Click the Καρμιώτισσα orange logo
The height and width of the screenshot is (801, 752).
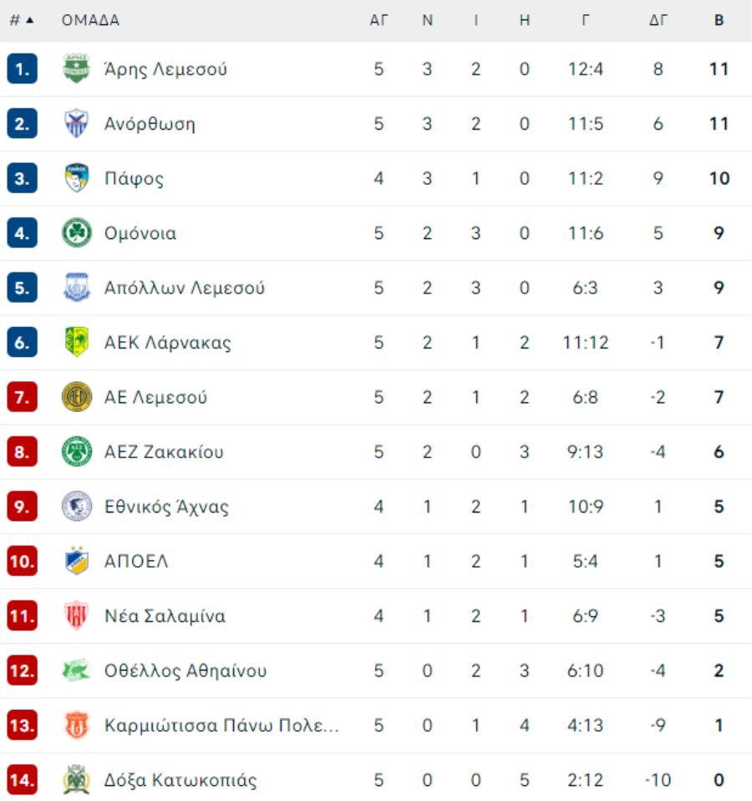pos(77,724)
